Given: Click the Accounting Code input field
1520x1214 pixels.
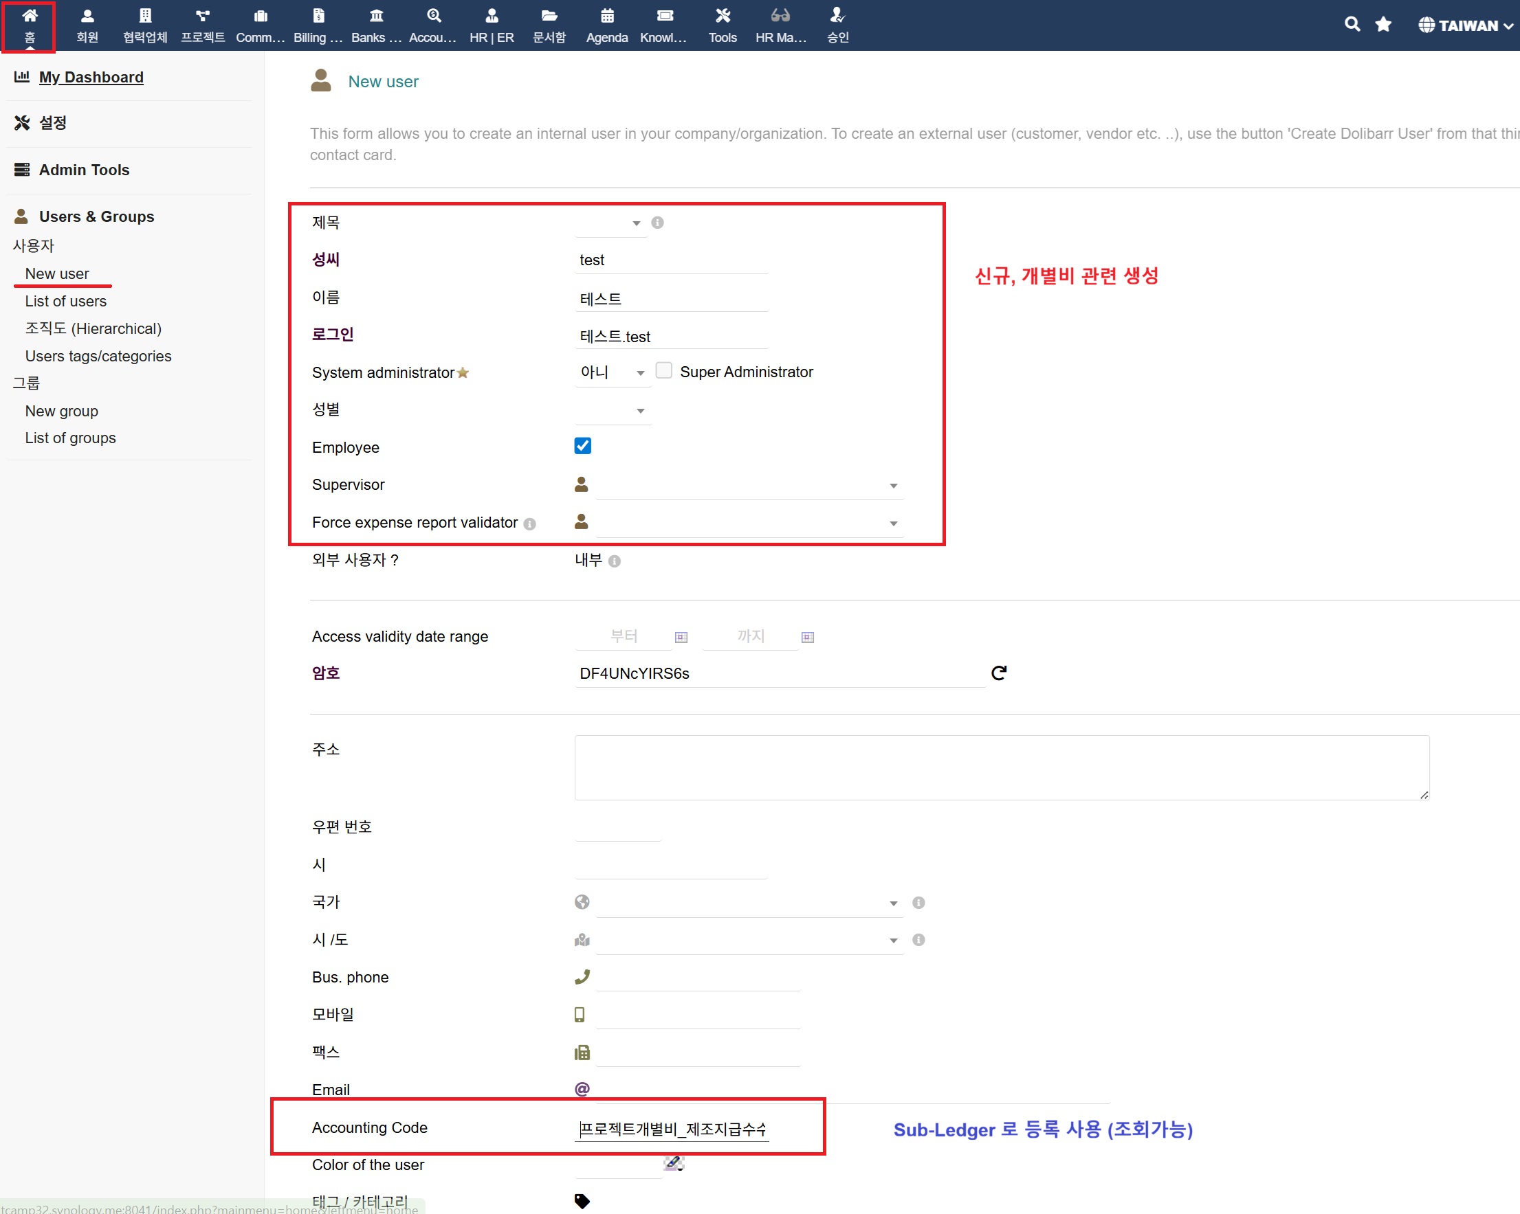Looking at the screenshot, I should tap(671, 1129).
